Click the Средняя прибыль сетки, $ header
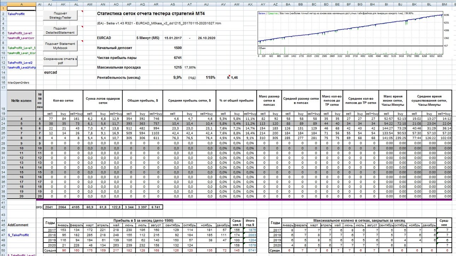This screenshot has width=456, height=256. (189, 100)
